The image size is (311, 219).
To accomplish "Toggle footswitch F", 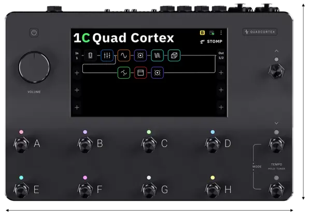I will coord(85,190).
